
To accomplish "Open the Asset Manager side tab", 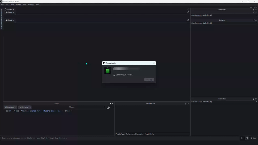I will tap(2, 24).
